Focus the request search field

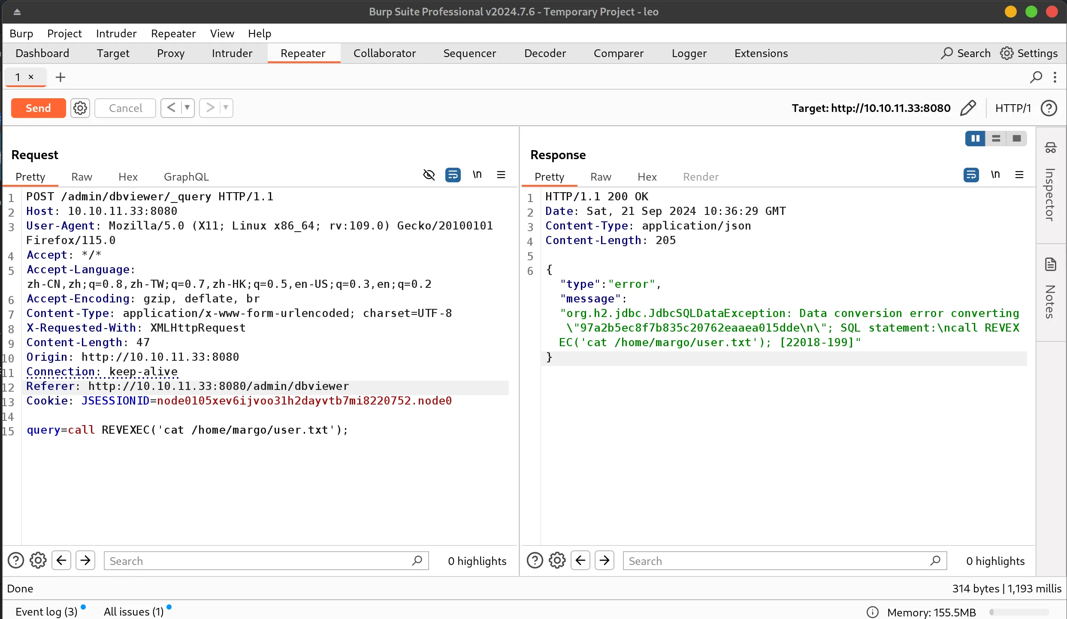266,561
